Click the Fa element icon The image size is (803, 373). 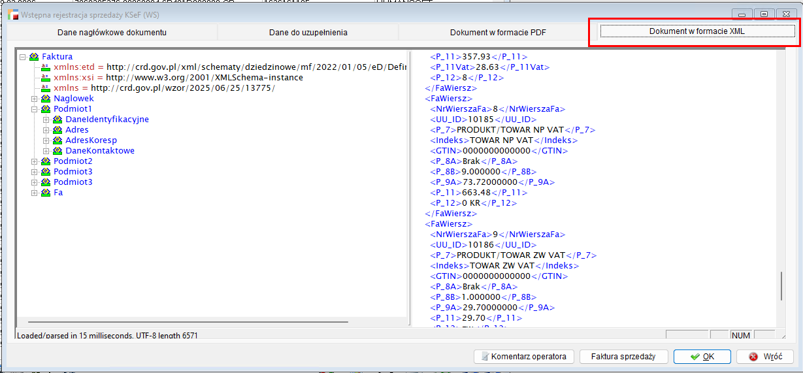tap(46, 193)
